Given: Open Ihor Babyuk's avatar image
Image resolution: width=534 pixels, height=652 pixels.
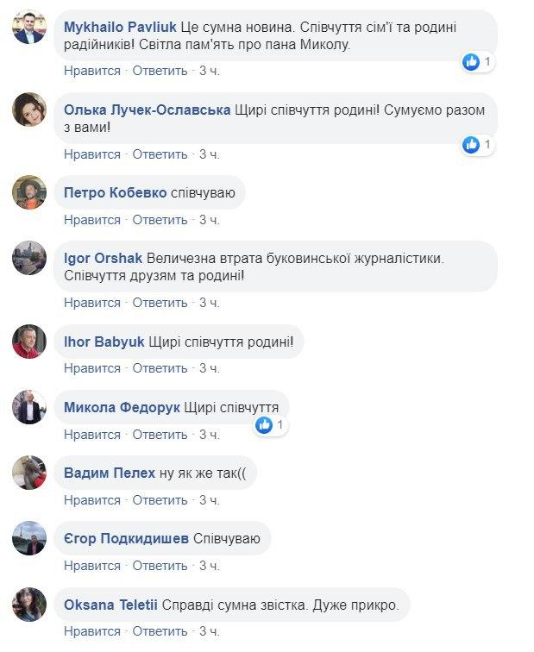Looking at the screenshot, I should [29, 342].
